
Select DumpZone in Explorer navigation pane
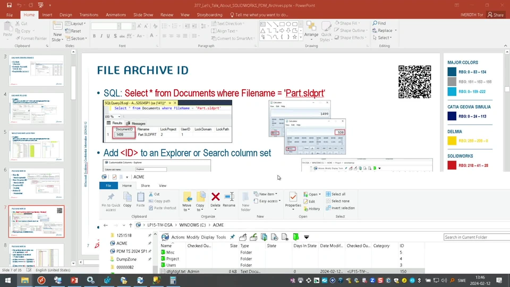click(126, 259)
